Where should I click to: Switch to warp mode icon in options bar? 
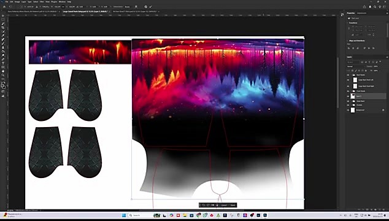(x=136, y=7)
